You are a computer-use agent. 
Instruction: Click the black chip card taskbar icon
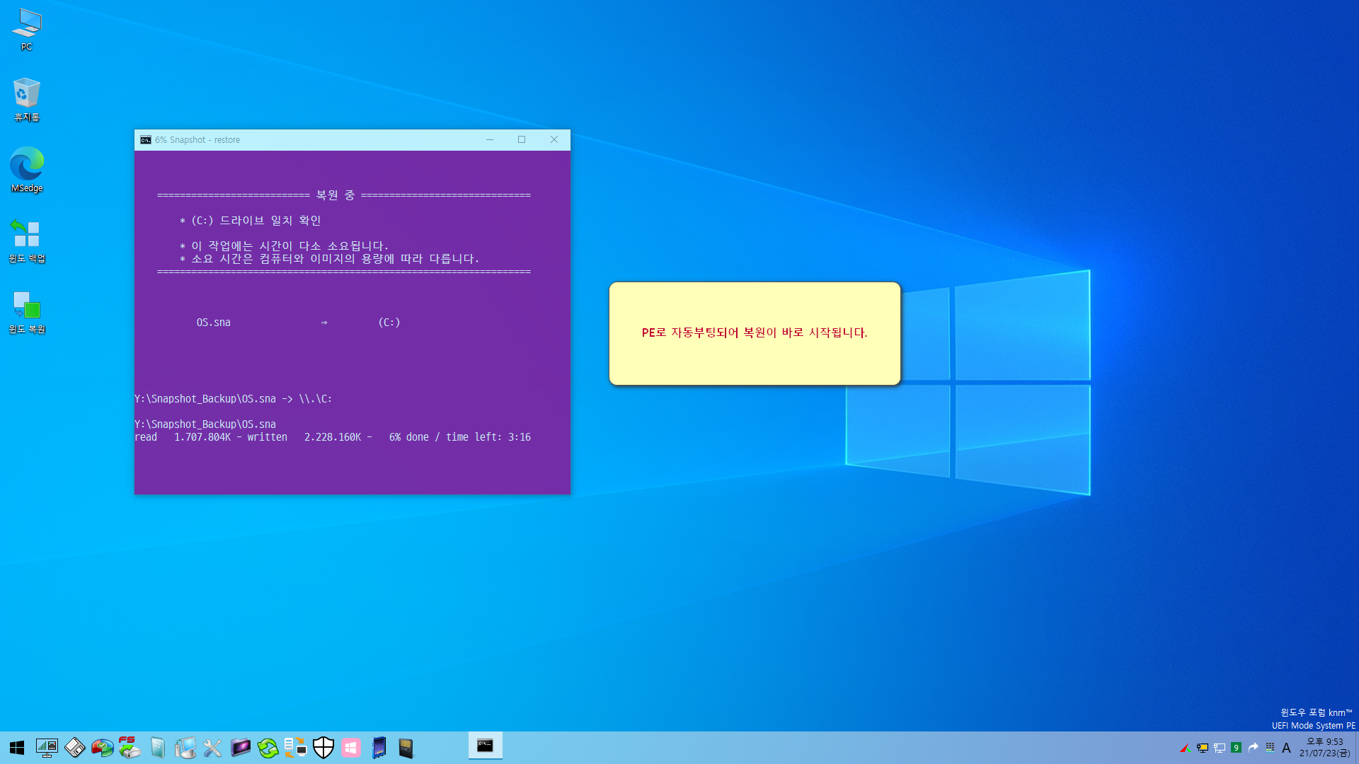point(406,748)
